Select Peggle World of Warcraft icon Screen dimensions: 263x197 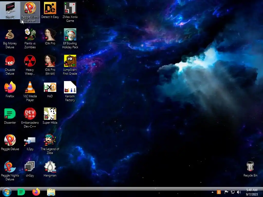[30, 12]
